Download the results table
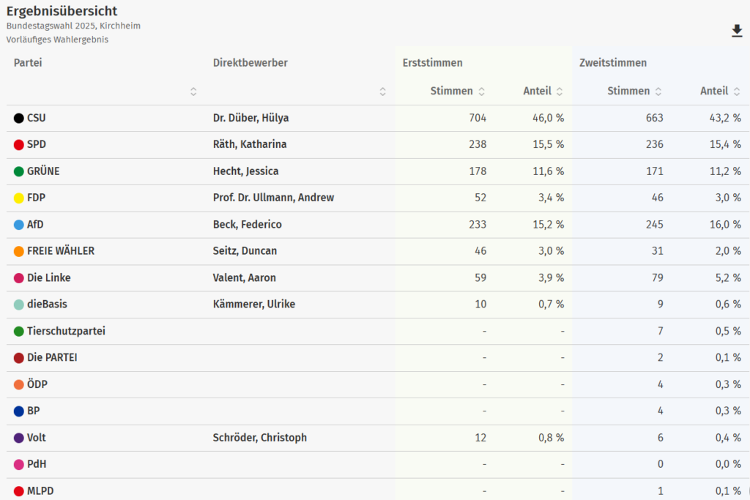750x500 pixels. 737,31
